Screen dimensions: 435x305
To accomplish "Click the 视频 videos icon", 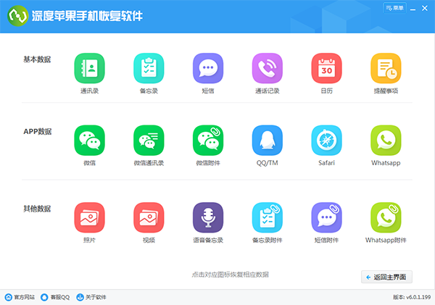I will [149, 217].
